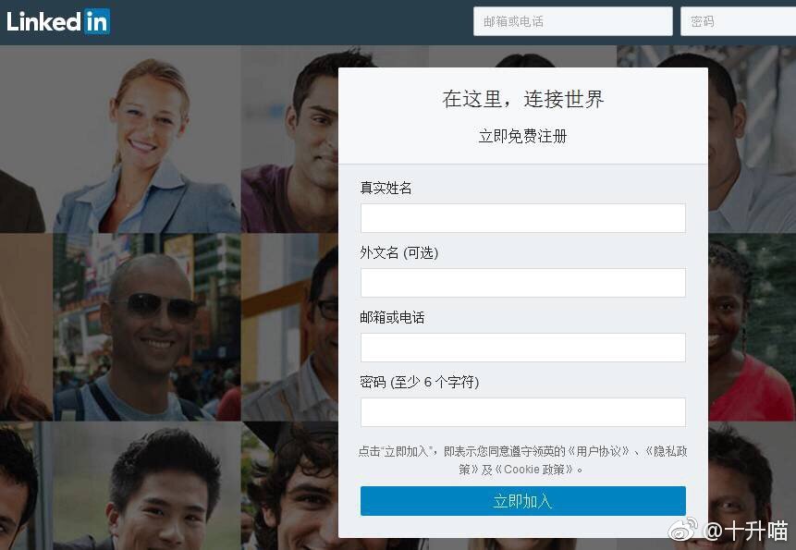Click the 在这里，连接世界 heading
This screenshot has width=796, height=550.
pyautogui.click(x=523, y=99)
